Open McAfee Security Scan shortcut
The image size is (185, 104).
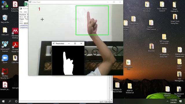[x=5, y=73]
